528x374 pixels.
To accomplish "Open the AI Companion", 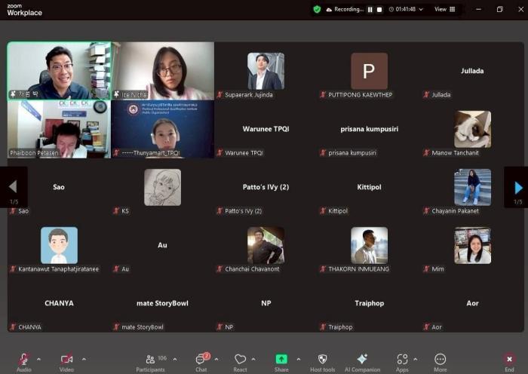I will click(362, 363).
